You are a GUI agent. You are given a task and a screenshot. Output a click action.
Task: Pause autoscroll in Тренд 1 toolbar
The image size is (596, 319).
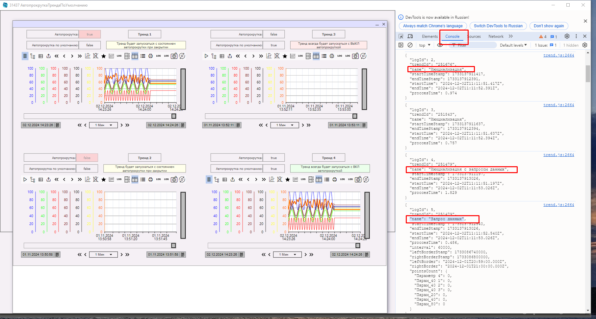pos(25,56)
